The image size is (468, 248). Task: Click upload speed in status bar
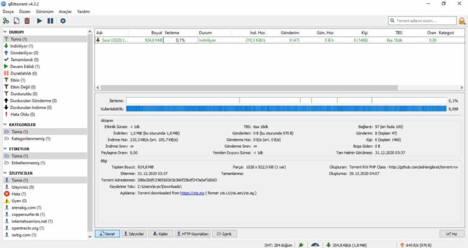pyautogui.click(x=416, y=245)
